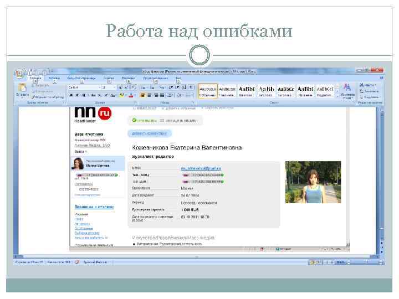Click the superscript button

click(x=106, y=95)
